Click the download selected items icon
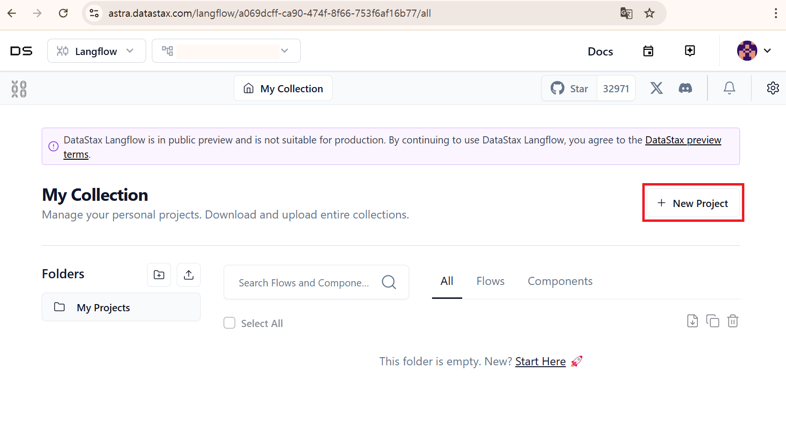 (x=693, y=321)
